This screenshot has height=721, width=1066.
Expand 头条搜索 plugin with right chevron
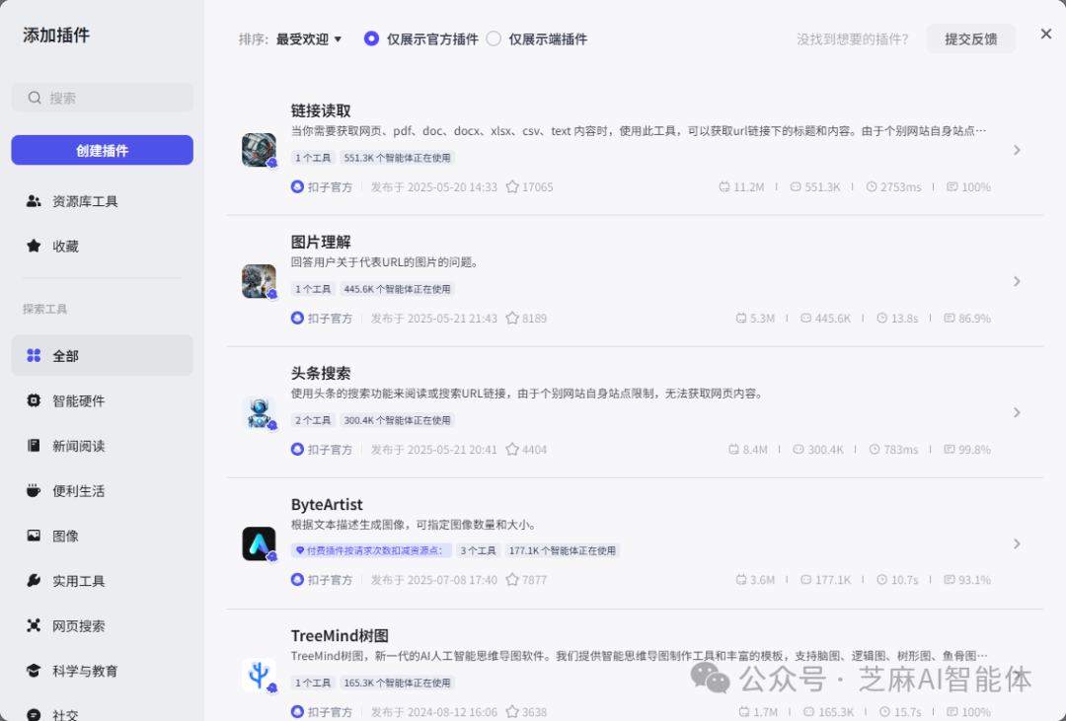tap(1017, 412)
